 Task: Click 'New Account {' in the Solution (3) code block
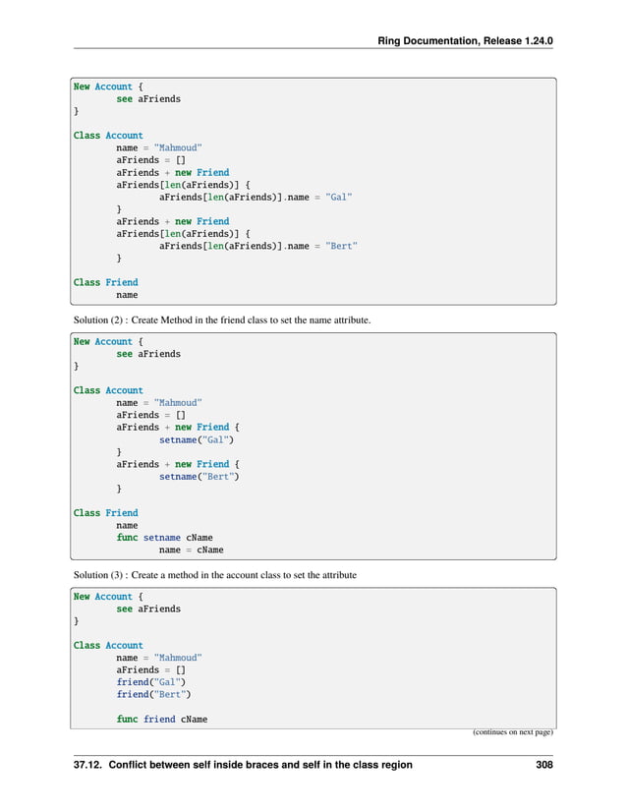click(108, 597)
